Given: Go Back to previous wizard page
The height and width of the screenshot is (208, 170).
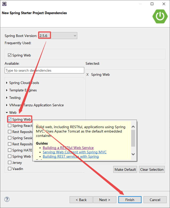Looking at the screenshot, I should [x=81, y=200].
